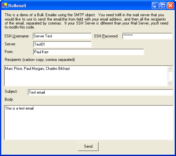The image size is (176, 156).
Task: Click the Body: label
Action: point(9,99)
